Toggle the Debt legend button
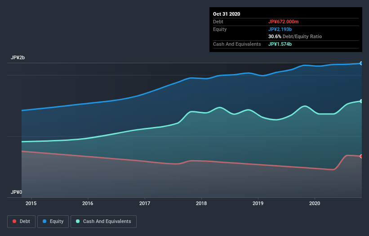 click(x=22, y=222)
